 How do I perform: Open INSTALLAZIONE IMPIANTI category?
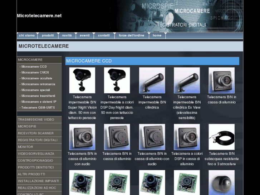tap(39, 181)
